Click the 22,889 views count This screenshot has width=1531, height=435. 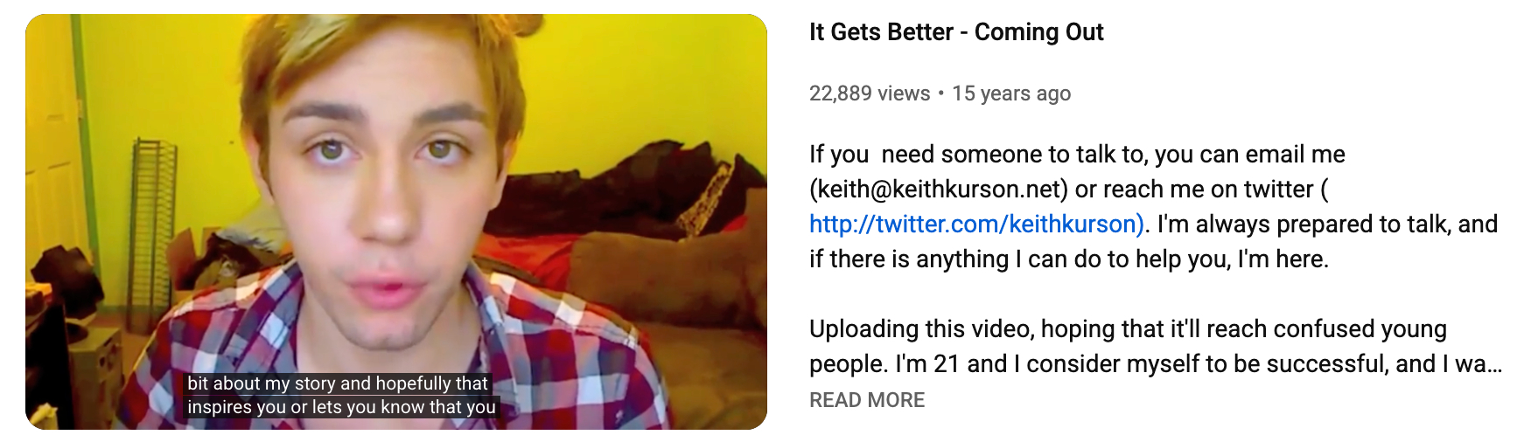pyautogui.click(x=870, y=93)
